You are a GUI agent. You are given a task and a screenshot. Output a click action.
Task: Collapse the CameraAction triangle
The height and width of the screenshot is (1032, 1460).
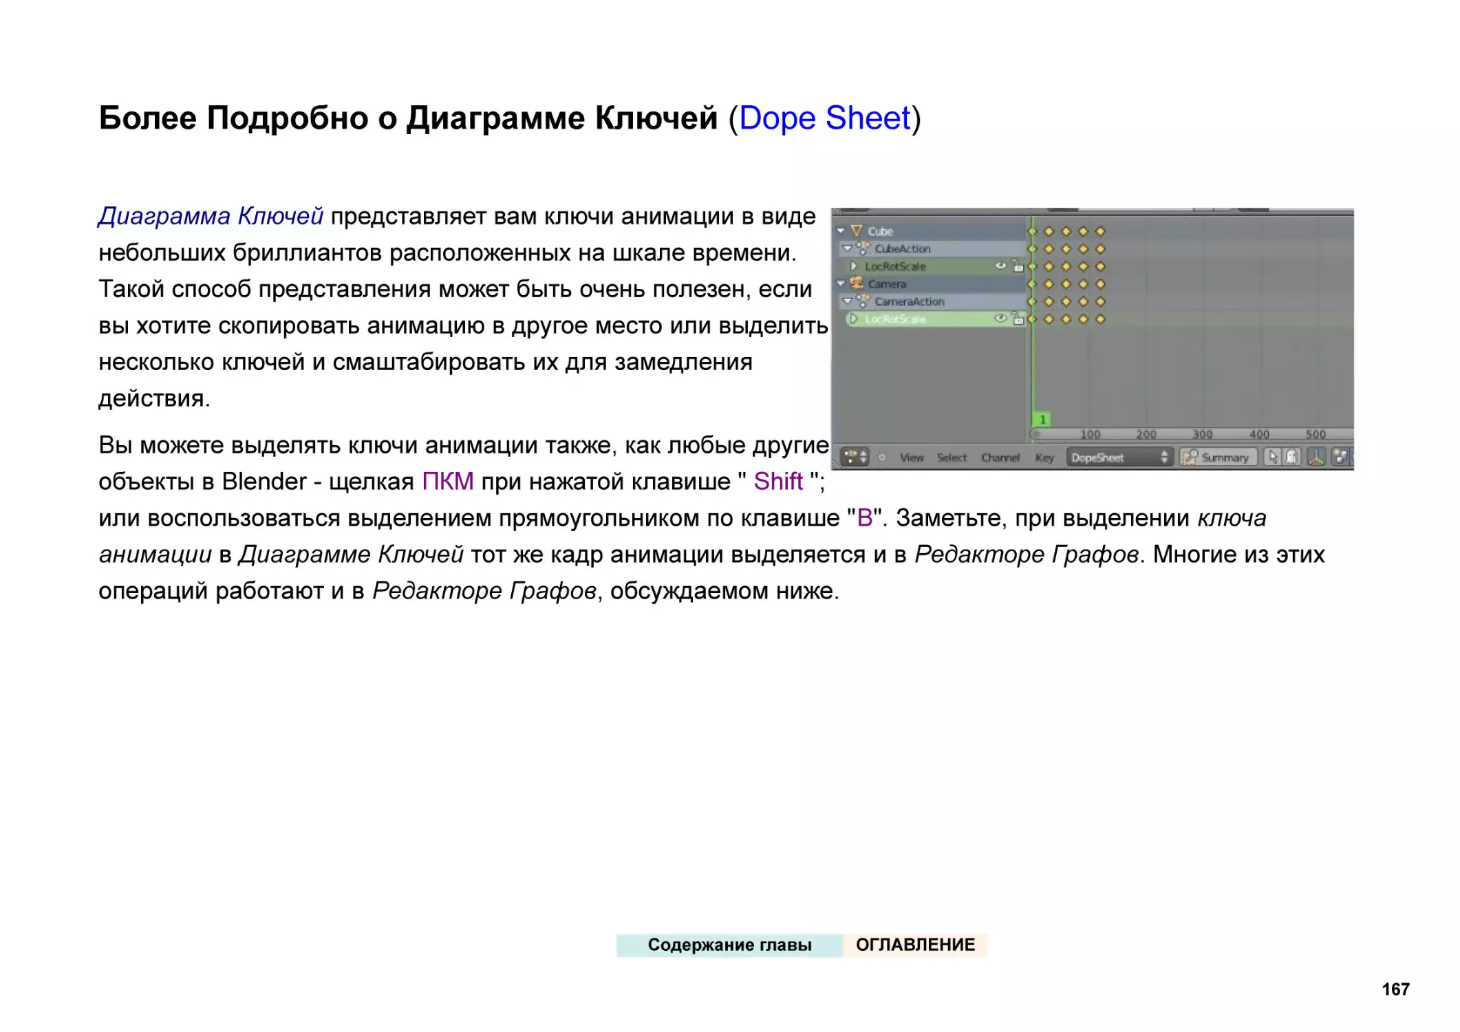click(848, 301)
